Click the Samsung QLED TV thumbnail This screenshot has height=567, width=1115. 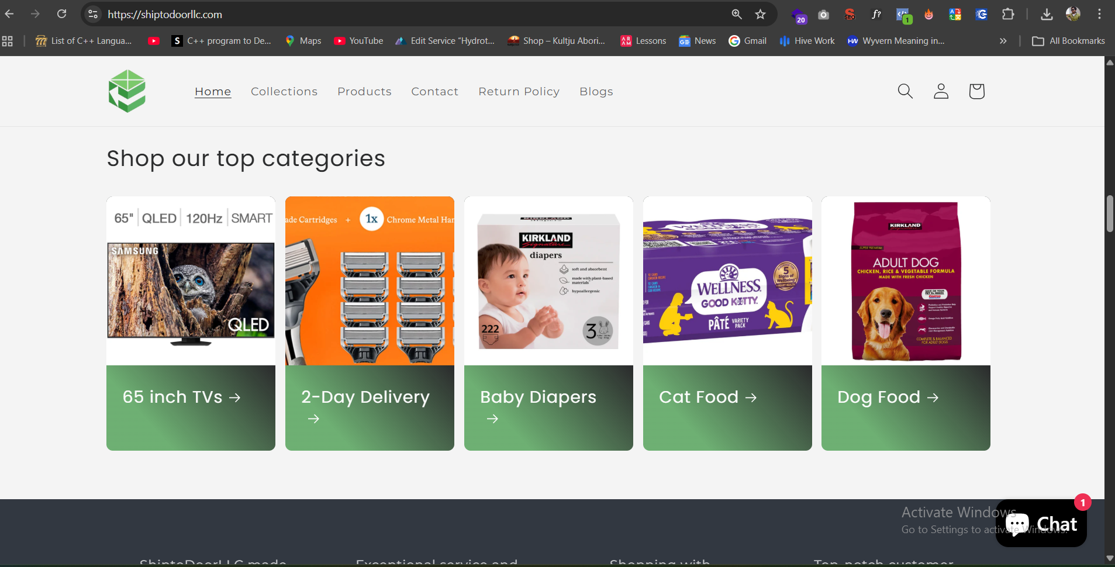191,281
